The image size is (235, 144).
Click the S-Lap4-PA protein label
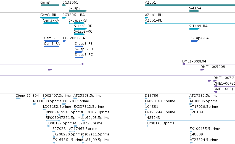[x=200, y=38]
